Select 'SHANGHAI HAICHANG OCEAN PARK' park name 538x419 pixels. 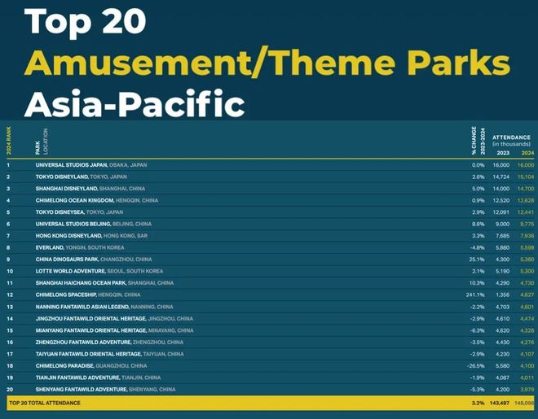[x=81, y=283]
